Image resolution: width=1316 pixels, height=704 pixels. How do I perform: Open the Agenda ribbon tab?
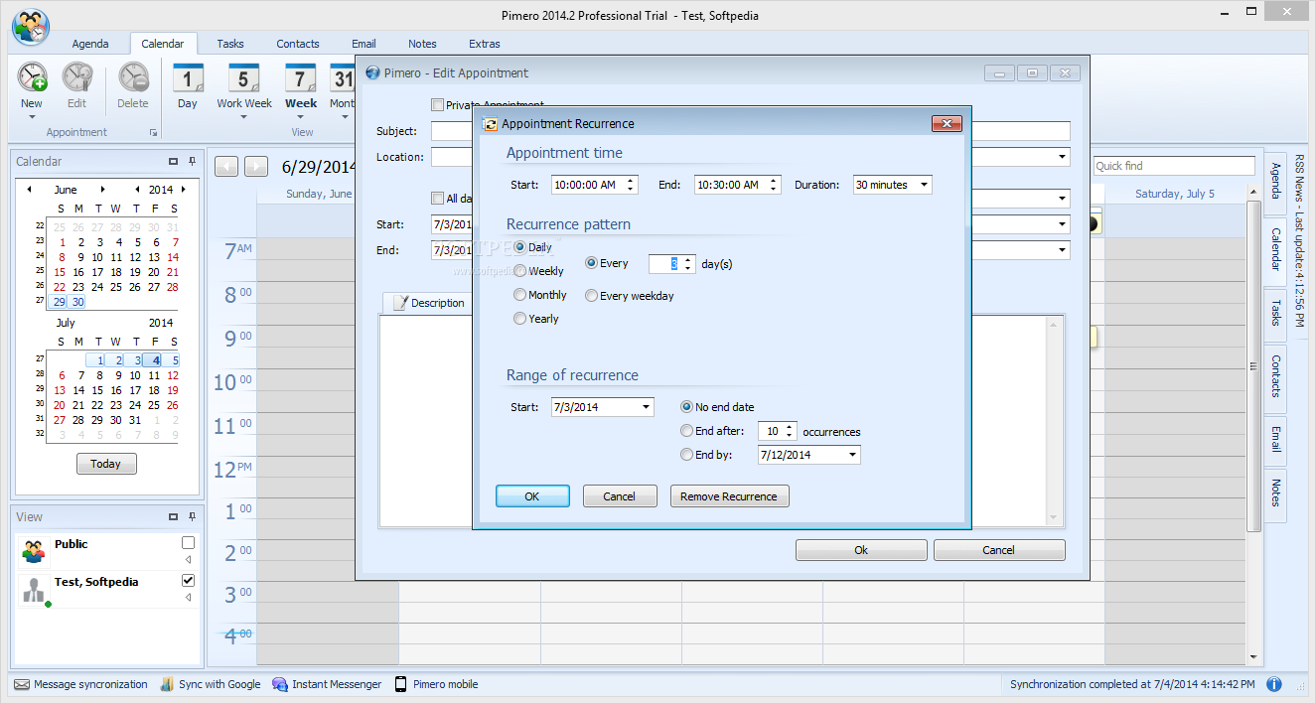point(90,44)
